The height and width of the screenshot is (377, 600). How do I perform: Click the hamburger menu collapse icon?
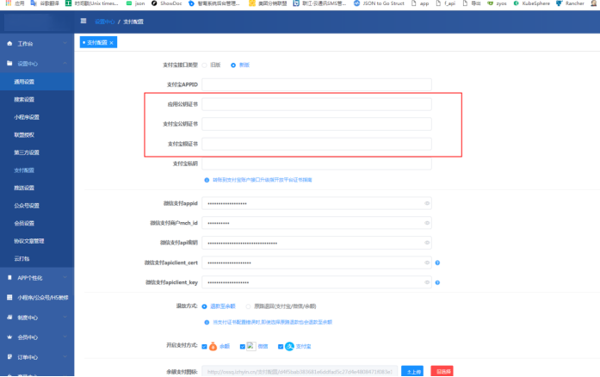(x=83, y=21)
